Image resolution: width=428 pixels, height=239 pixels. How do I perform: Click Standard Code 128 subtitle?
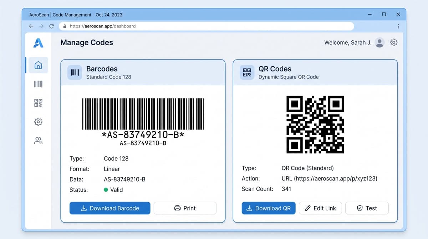(109, 77)
